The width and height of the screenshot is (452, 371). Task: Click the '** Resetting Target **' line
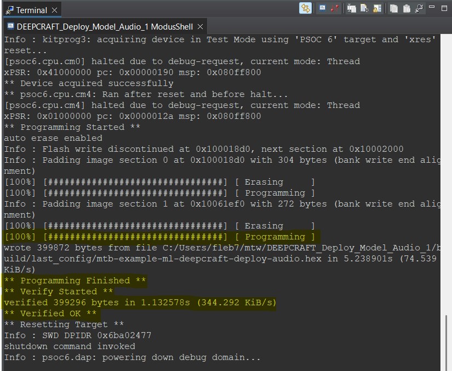tap(64, 324)
